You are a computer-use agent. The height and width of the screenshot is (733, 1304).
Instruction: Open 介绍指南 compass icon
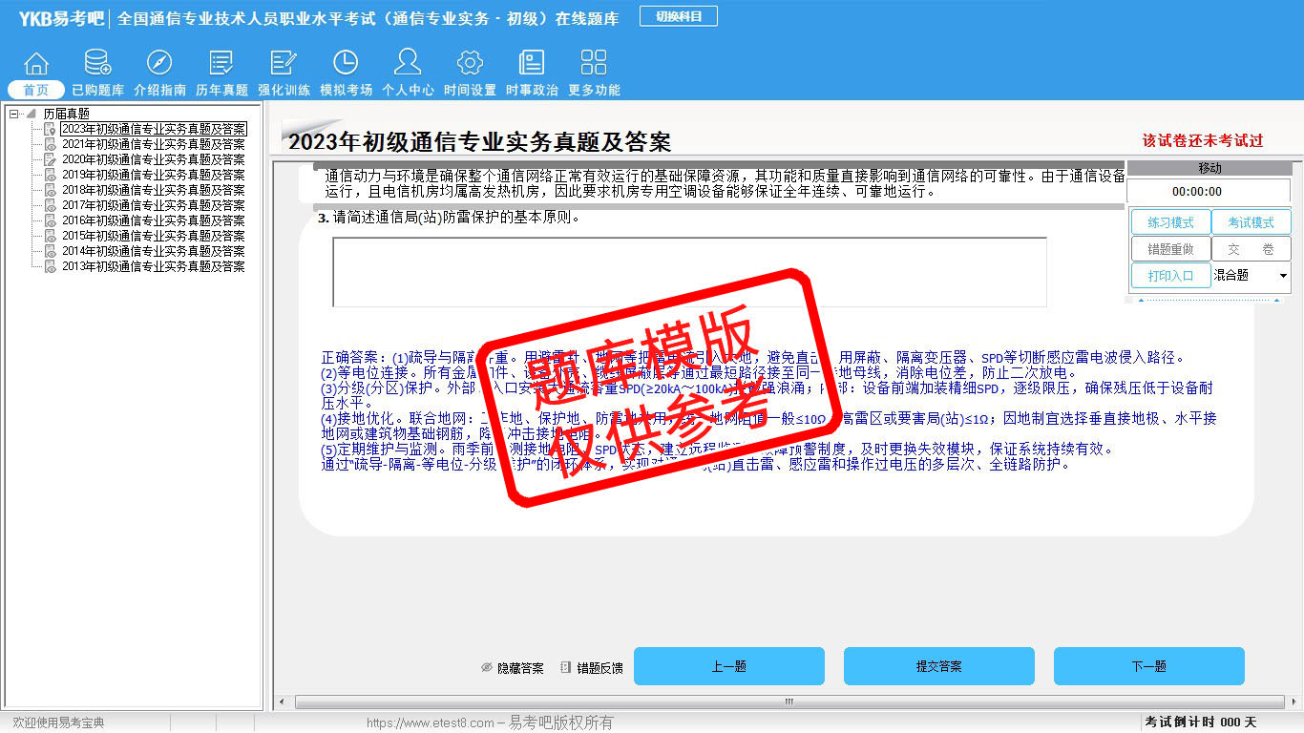click(x=159, y=64)
